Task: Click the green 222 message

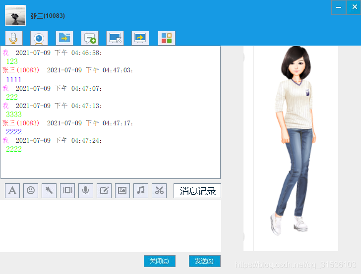Action: 12,97
